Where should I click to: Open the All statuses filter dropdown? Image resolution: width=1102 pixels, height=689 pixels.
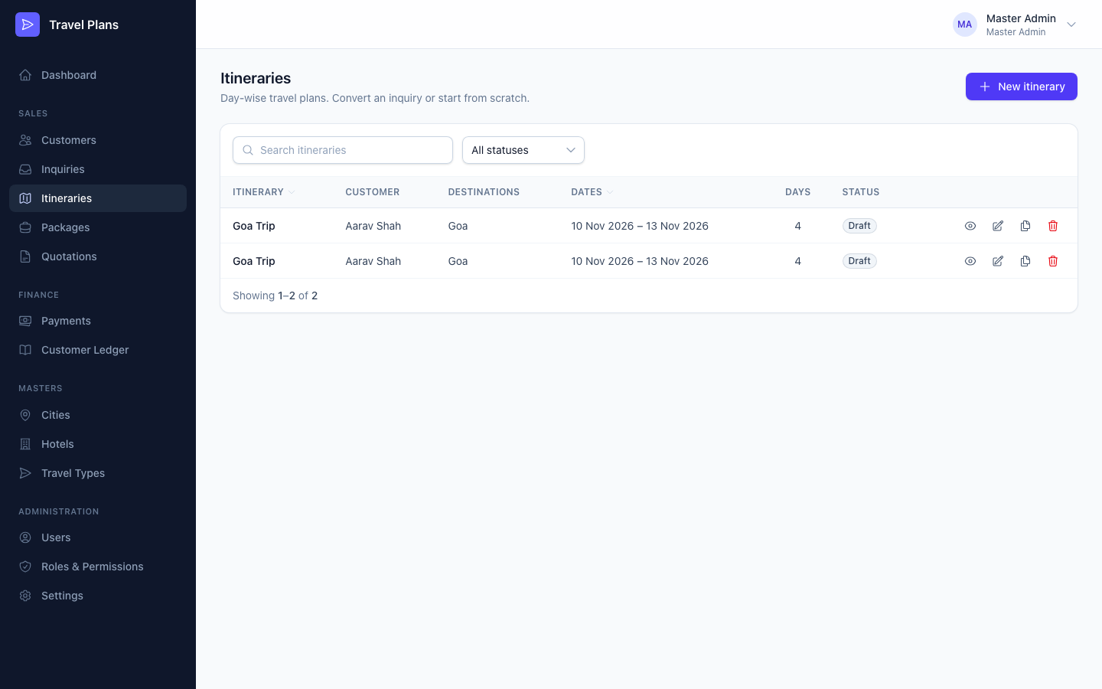point(523,150)
